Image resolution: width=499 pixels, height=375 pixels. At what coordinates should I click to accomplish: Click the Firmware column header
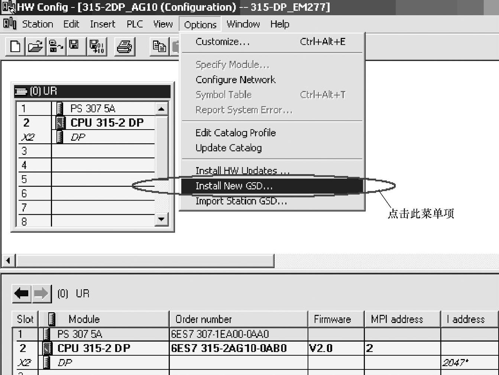coord(336,319)
